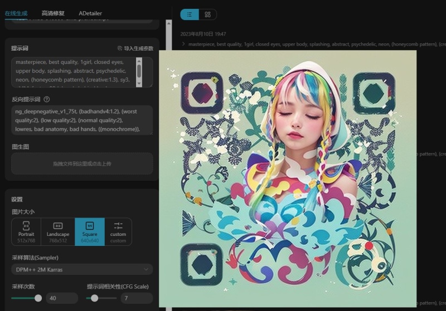Switch to grid view
Viewport: 446px width, 311px height.
click(207, 14)
